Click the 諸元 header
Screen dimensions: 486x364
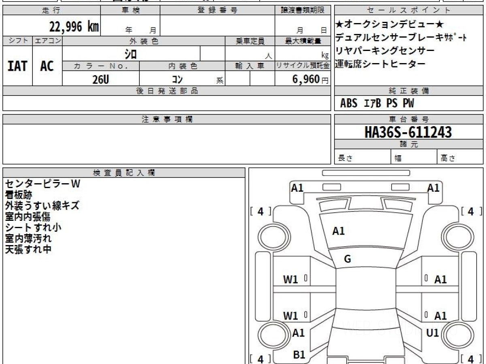[x=409, y=144]
